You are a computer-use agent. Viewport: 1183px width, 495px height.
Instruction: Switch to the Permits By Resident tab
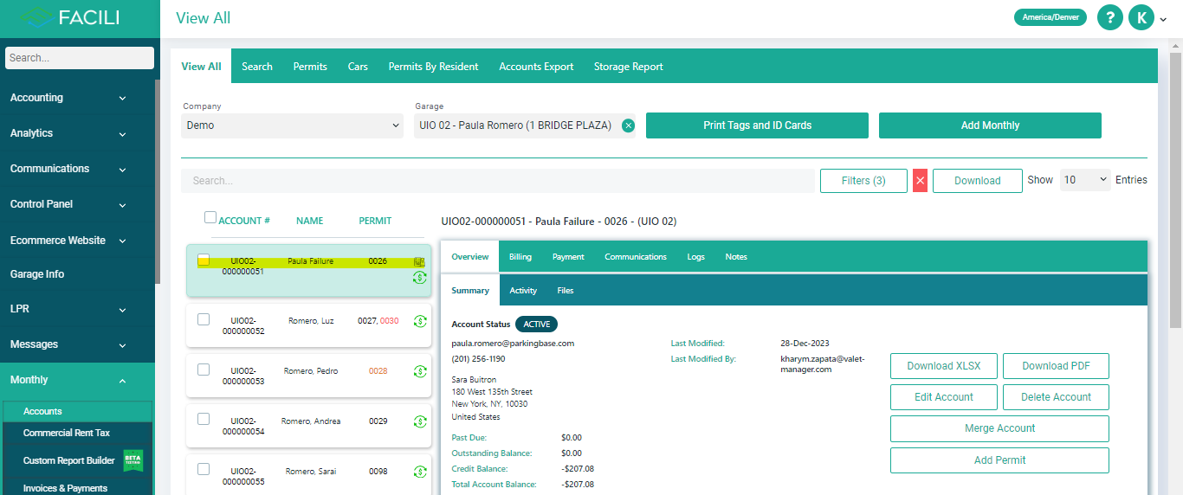[x=433, y=67]
